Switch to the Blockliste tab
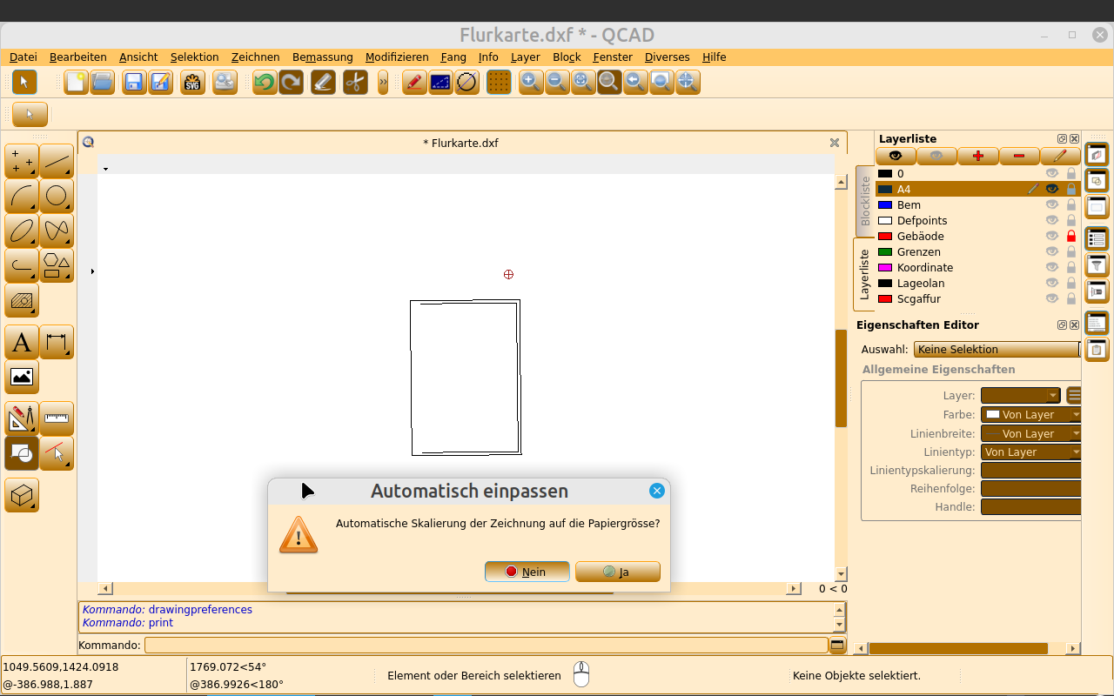 coord(865,201)
